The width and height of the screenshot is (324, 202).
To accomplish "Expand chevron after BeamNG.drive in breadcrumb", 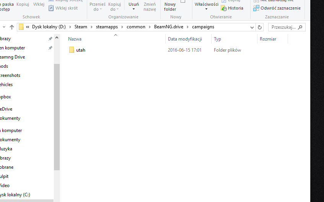I will pyautogui.click(x=187, y=27).
